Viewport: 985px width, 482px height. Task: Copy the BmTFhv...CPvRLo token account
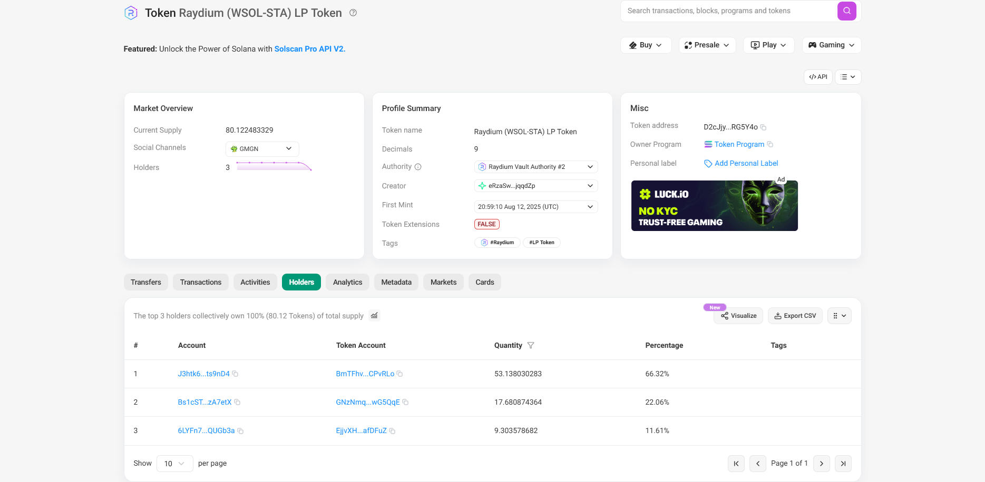(399, 374)
